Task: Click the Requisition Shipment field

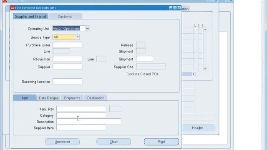Action: pos(144,59)
